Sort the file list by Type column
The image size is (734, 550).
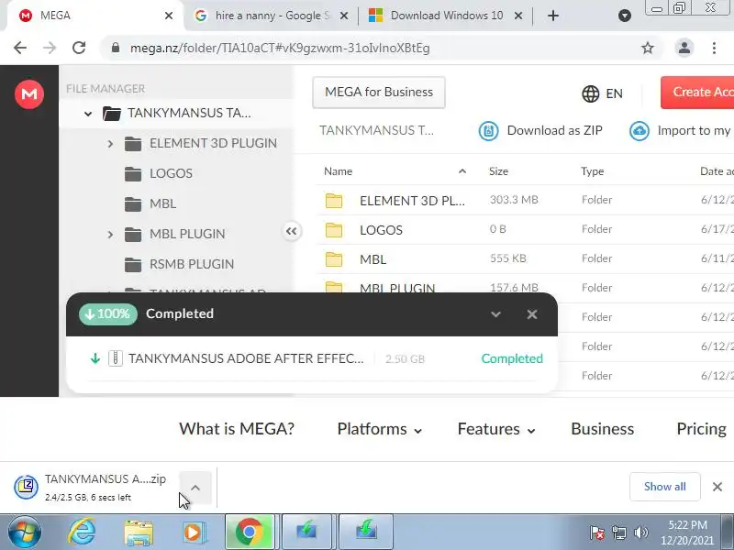click(592, 171)
